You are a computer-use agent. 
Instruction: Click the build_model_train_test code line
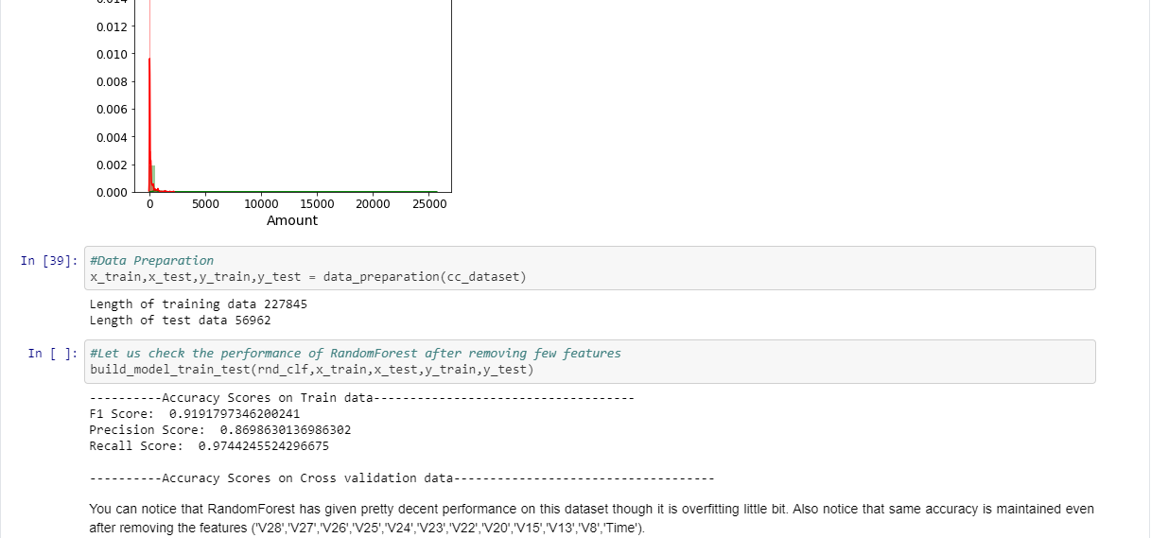click(311, 370)
